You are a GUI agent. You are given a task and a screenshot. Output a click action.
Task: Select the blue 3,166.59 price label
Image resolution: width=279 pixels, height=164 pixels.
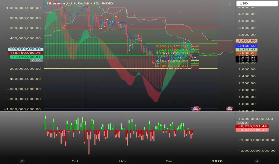tap(246, 46)
